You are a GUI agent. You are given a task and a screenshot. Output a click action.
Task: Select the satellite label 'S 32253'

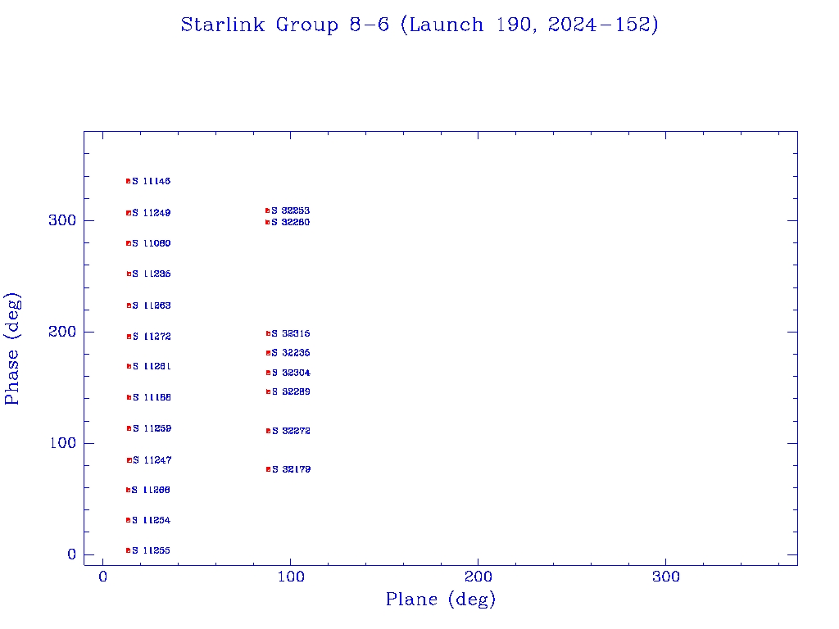291,210
